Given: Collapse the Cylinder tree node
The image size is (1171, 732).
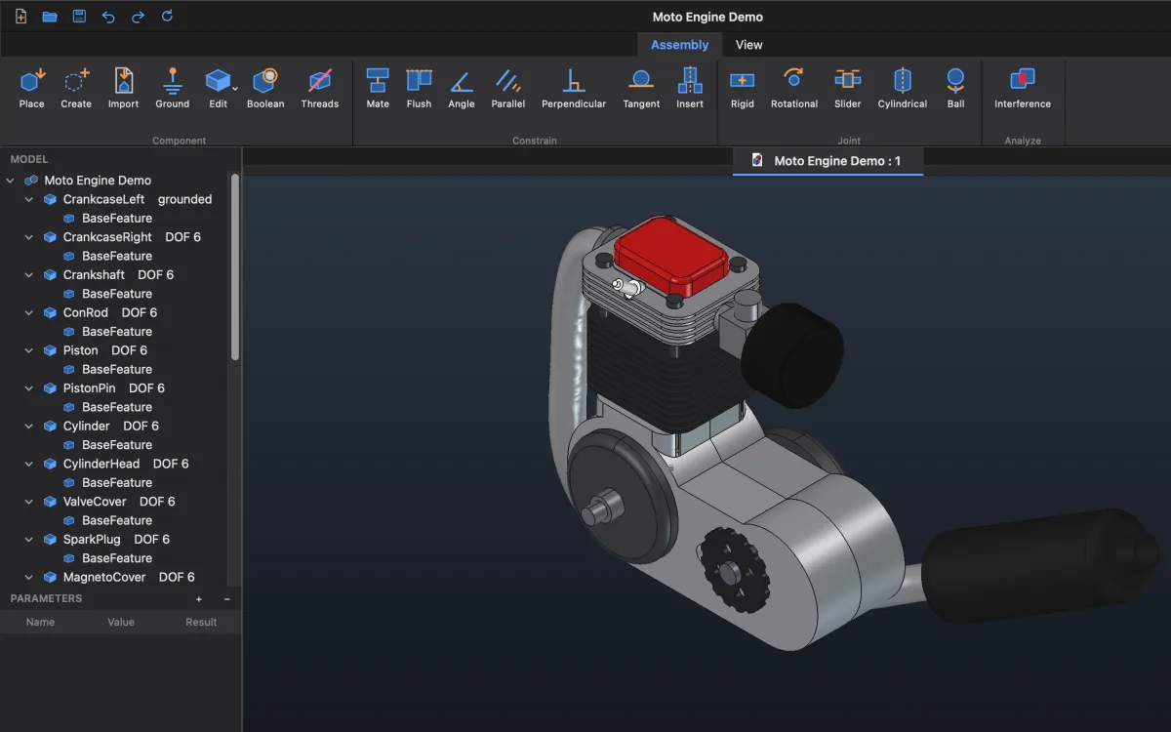Looking at the screenshot, I should (x=29, y=426).
